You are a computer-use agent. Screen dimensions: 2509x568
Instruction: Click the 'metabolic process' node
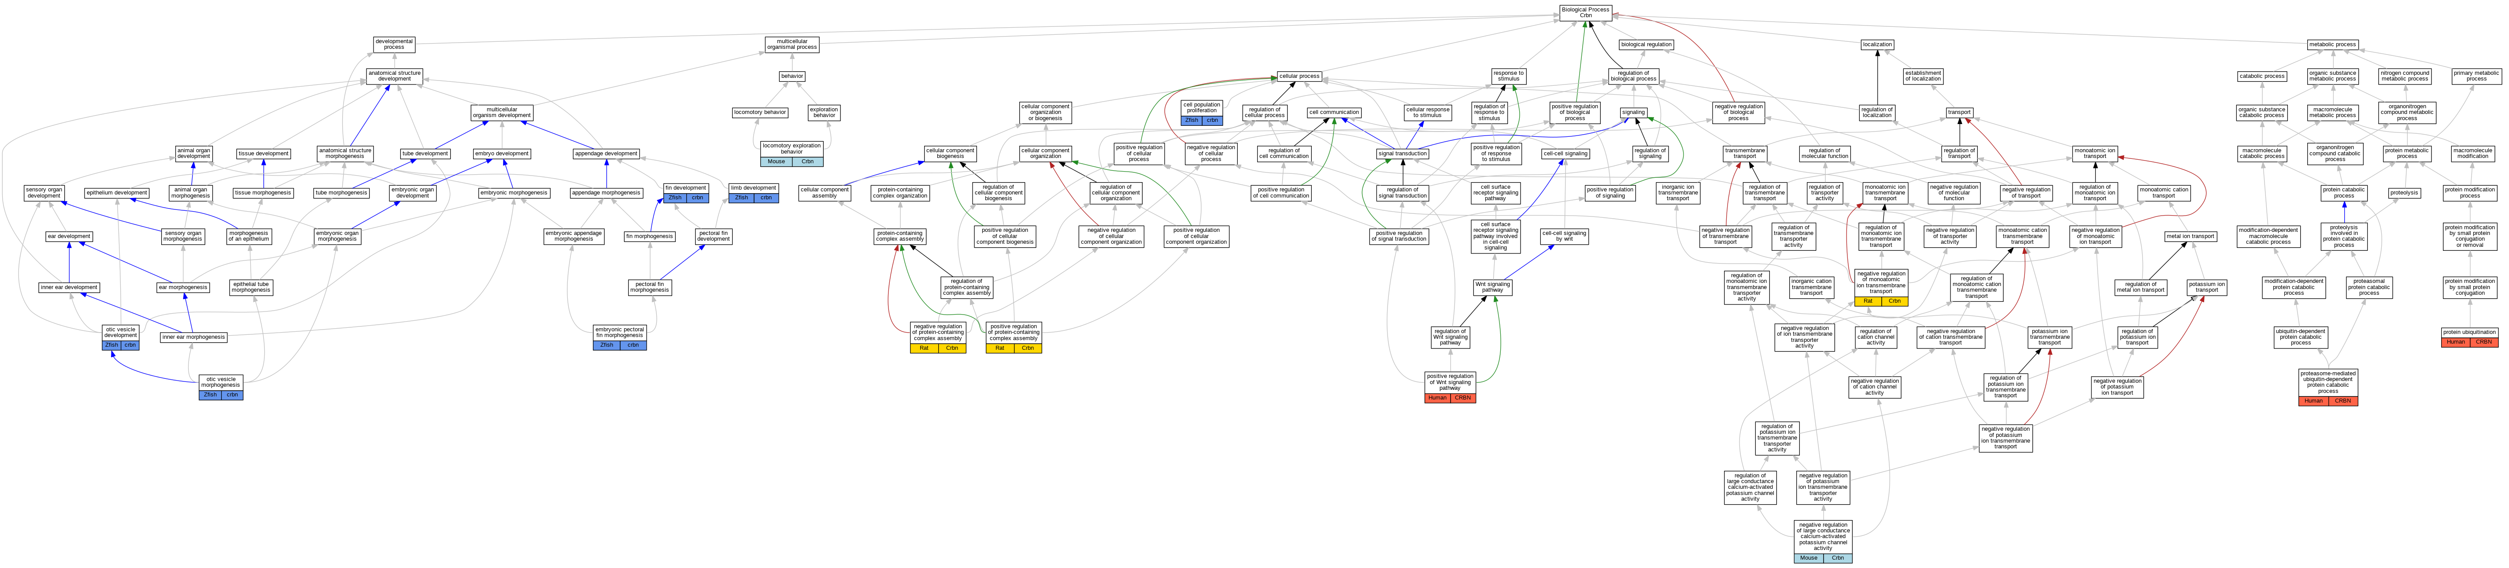click(2333, 45)
